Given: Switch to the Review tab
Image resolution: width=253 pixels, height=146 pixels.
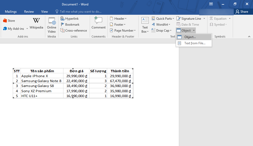Looking at the screenshot, I should 29,12.
